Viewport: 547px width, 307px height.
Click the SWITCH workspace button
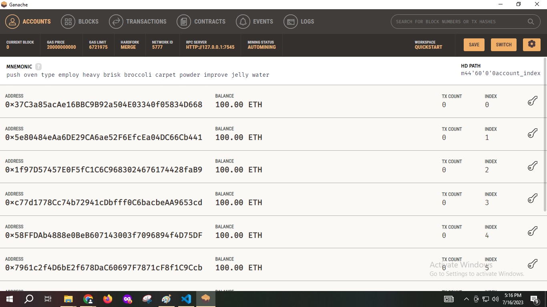[x=503, y=45]
